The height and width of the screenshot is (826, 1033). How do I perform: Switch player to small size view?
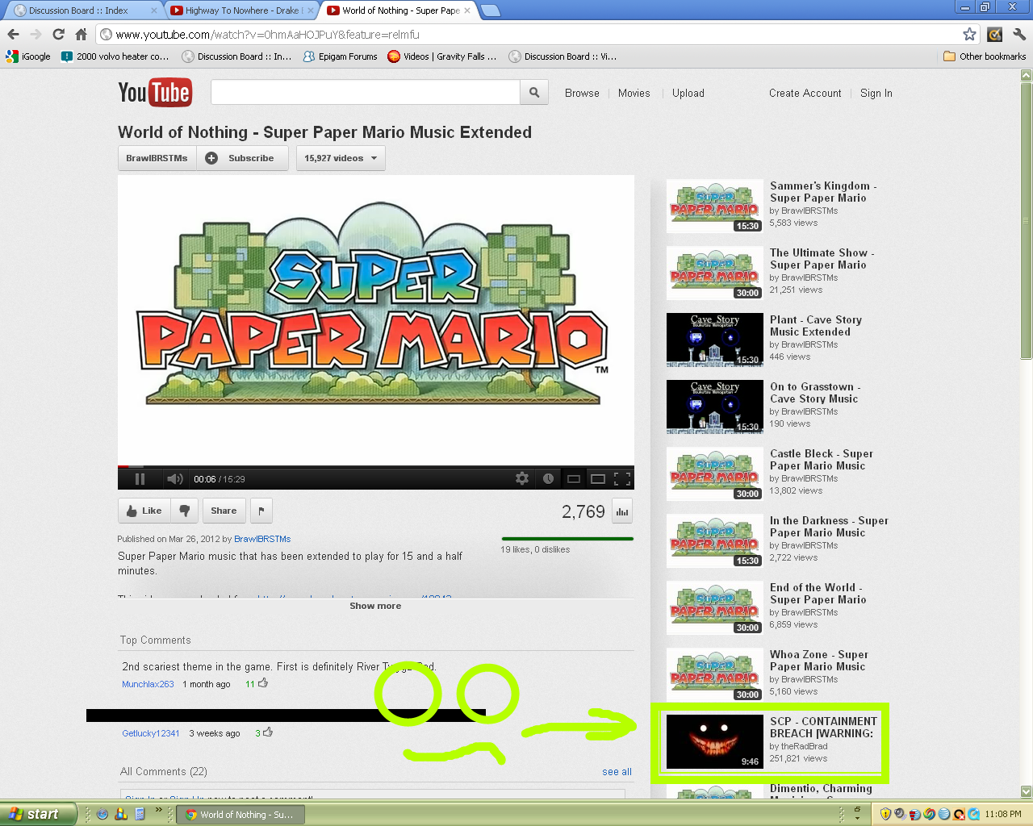pos(574,479)
